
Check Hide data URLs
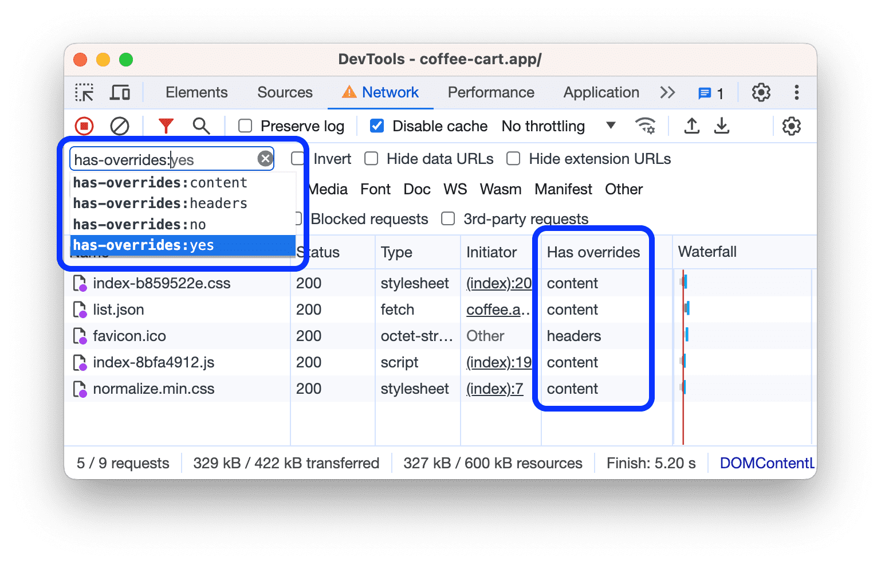pos(371,159)
